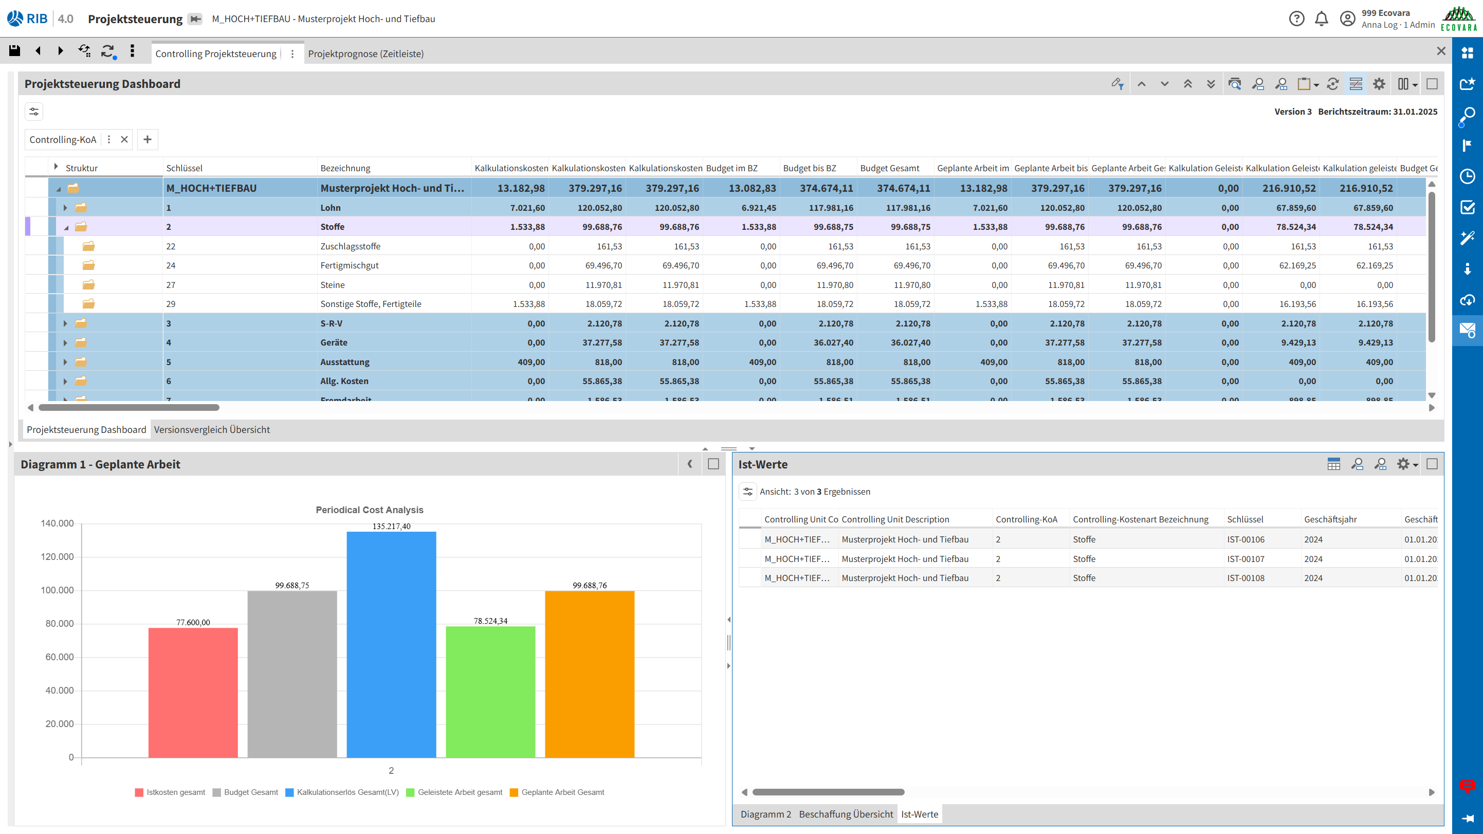Open dashboard grid settings gear
Image resolution: width=1483 pixels, height=834 pixels.
tap(1379, 84)
